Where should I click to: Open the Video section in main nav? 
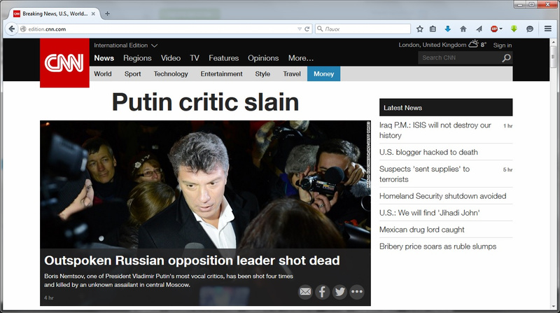click(x=170, y=58)
